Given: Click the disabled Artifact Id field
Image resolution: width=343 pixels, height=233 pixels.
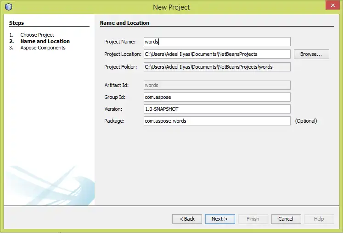Looking at the screenshot, I should click(217, 85).
